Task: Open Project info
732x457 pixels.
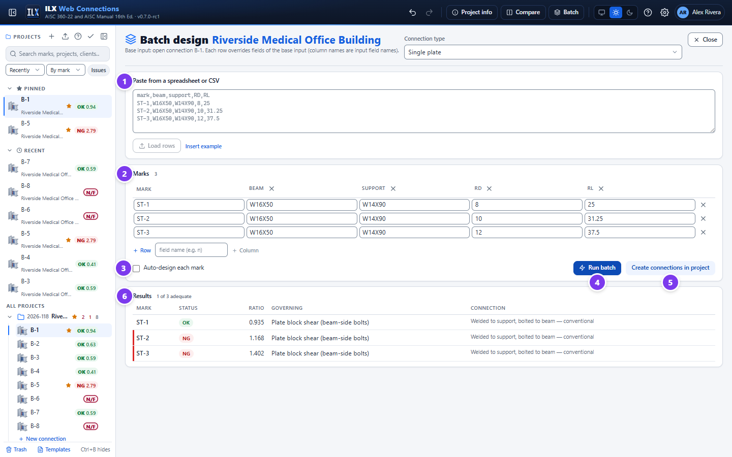Action: 472,12
